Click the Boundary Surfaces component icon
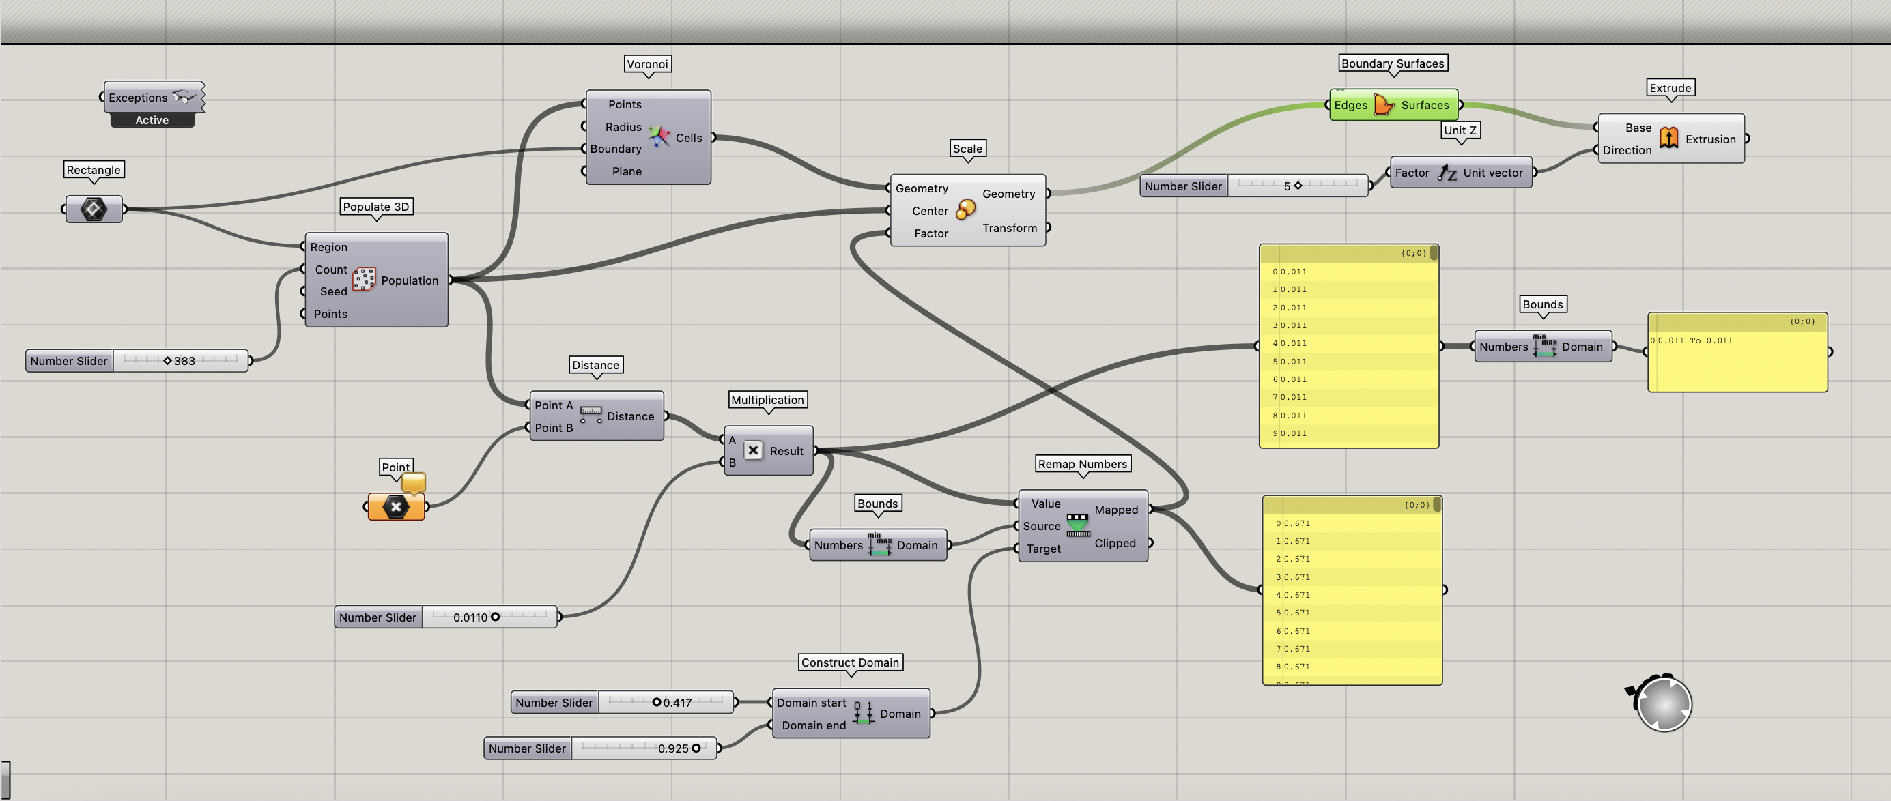 1384,105
